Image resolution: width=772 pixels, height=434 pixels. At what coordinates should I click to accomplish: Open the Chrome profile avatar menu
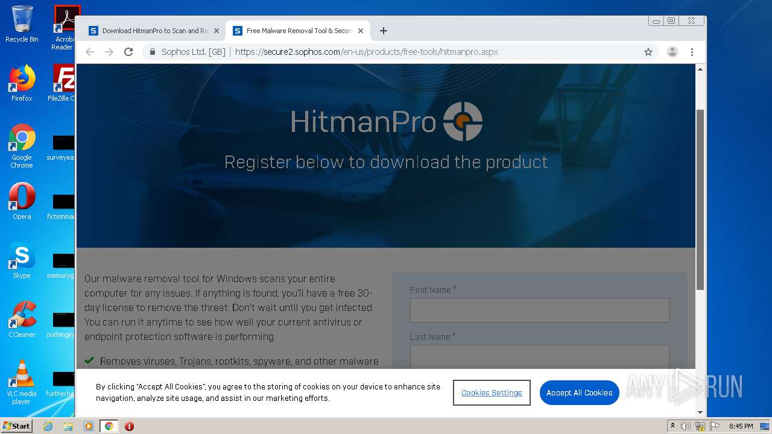[x=672, y=52]
